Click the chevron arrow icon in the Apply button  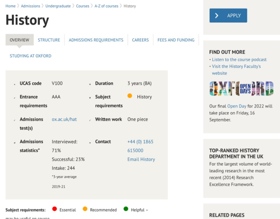(x=217, y=15)
